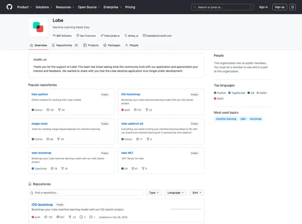Open the @lobe_ai profile link
Viewport: 302px width, 224px height.
coord(133,36)
